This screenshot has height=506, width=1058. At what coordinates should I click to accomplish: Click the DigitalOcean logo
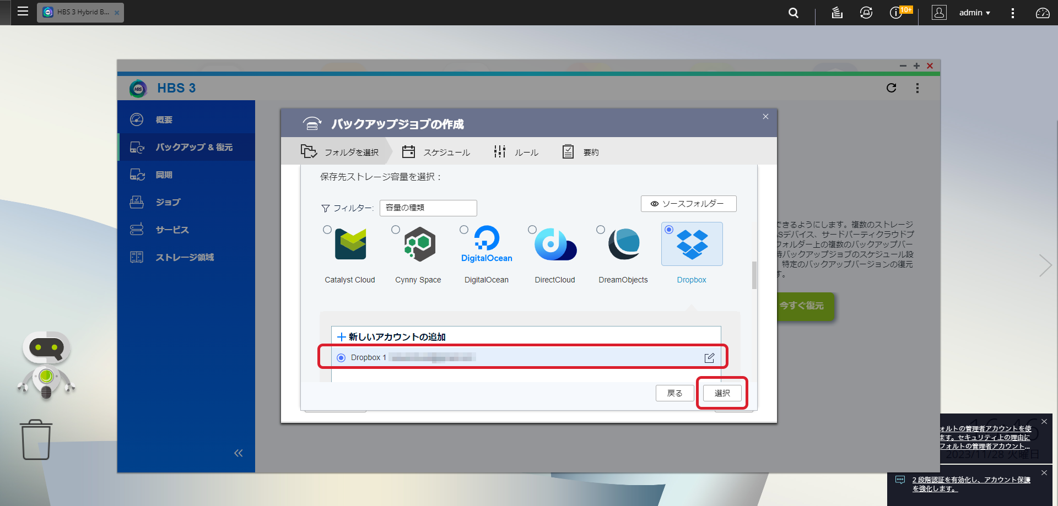(487, 244)
